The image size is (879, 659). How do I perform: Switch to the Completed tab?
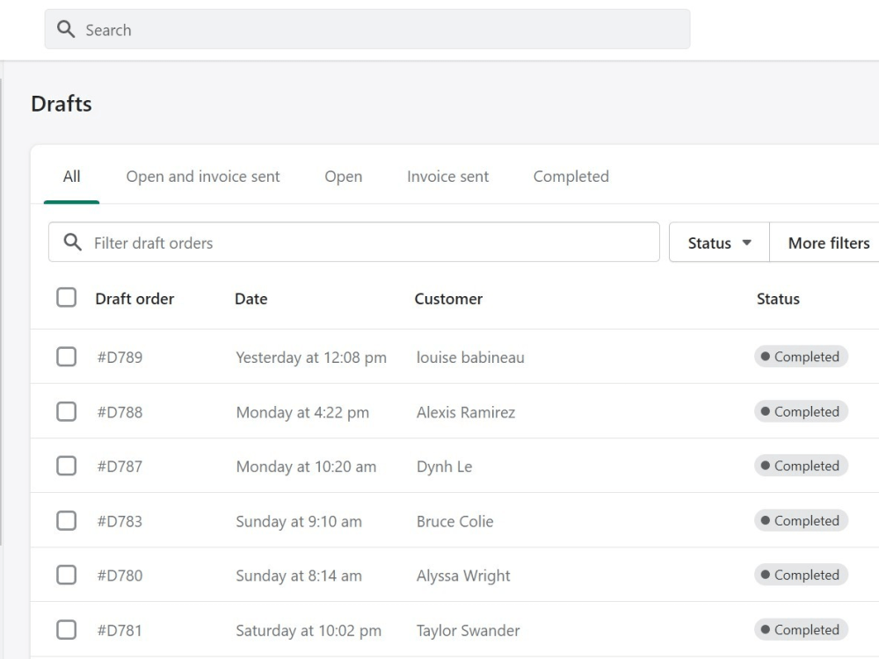pos(570,177)
